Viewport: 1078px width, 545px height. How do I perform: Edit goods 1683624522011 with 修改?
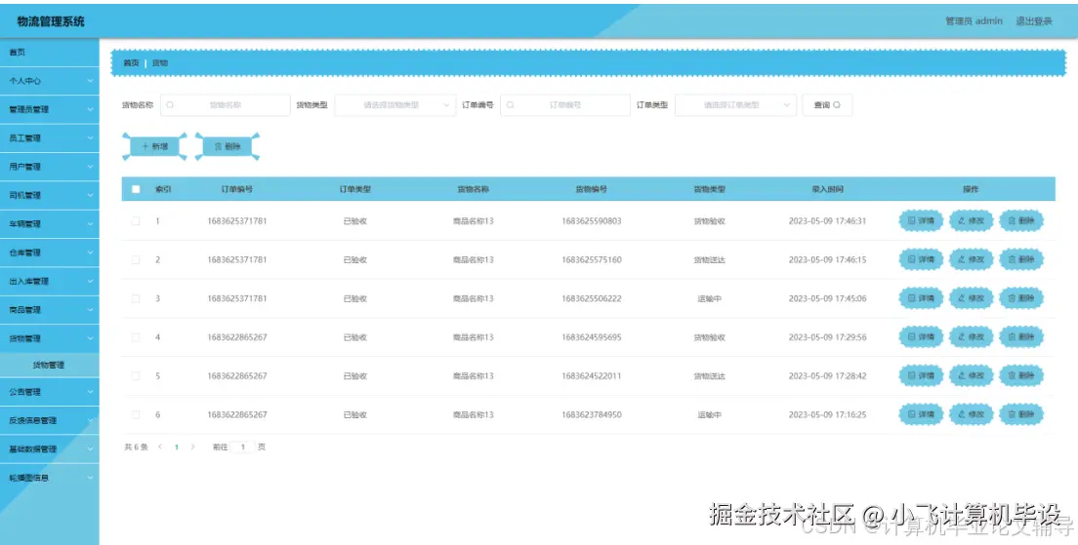[971, 376]
